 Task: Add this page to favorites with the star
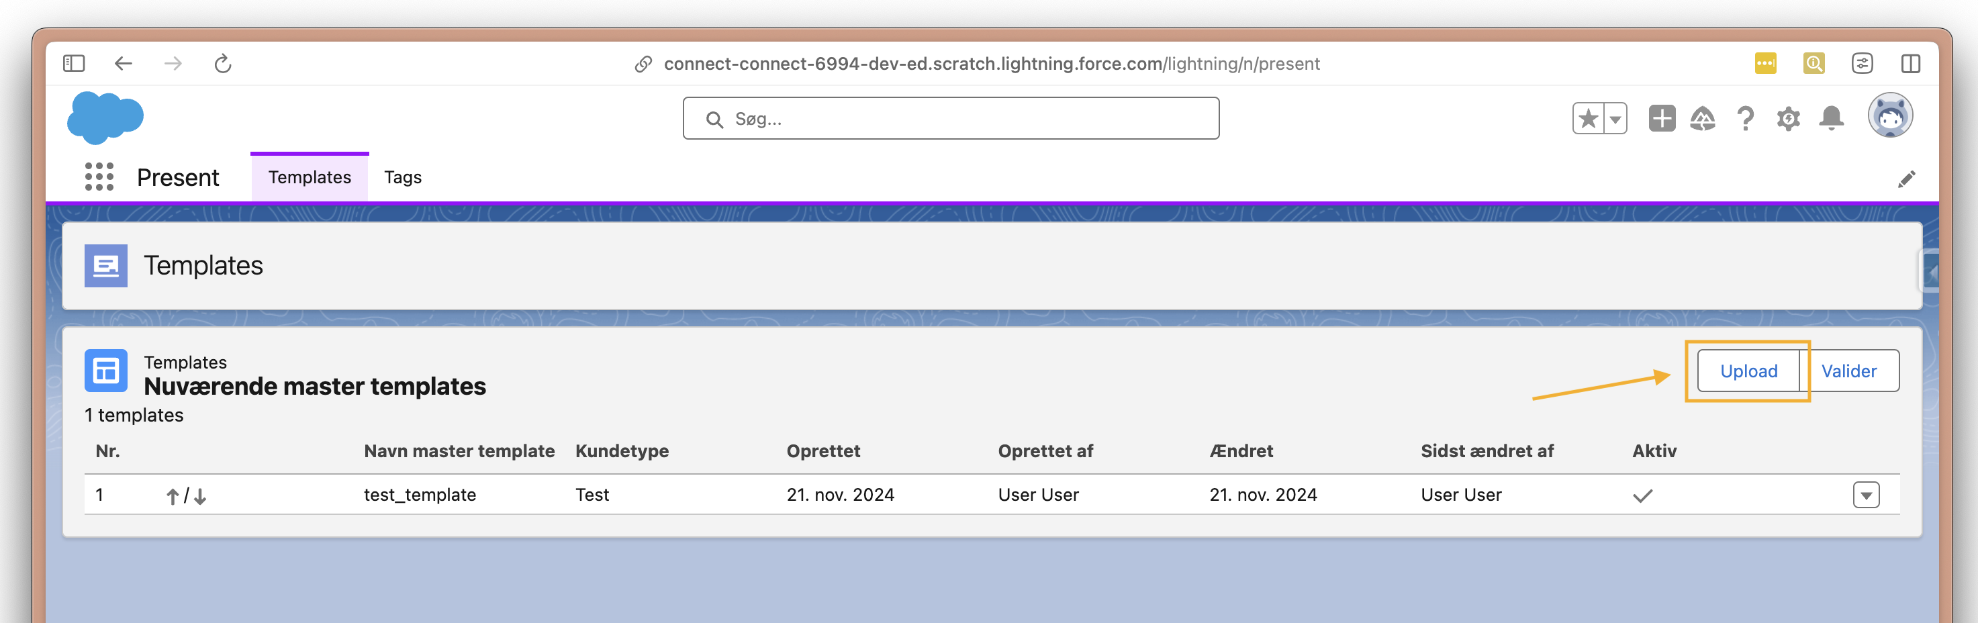pyautogui.click(x=1588, y=118)
